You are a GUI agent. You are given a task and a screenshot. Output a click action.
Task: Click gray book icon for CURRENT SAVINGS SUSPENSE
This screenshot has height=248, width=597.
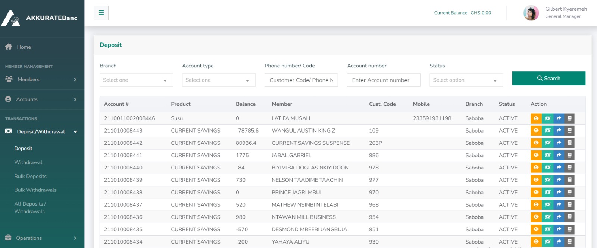(x=569, y=143)
